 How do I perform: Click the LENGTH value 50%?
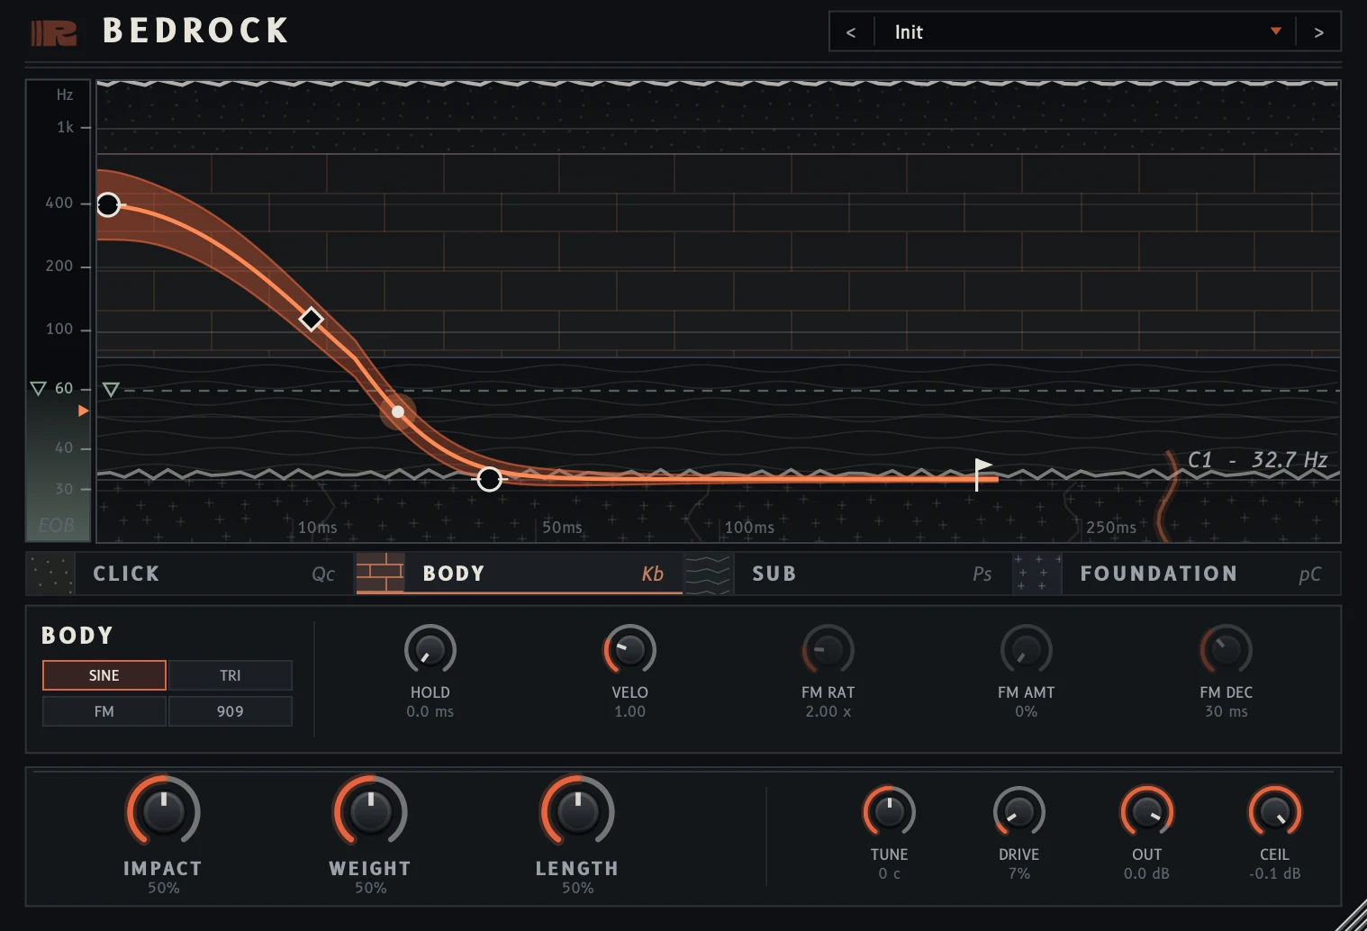pyautogui.click(x=578, y=888)
